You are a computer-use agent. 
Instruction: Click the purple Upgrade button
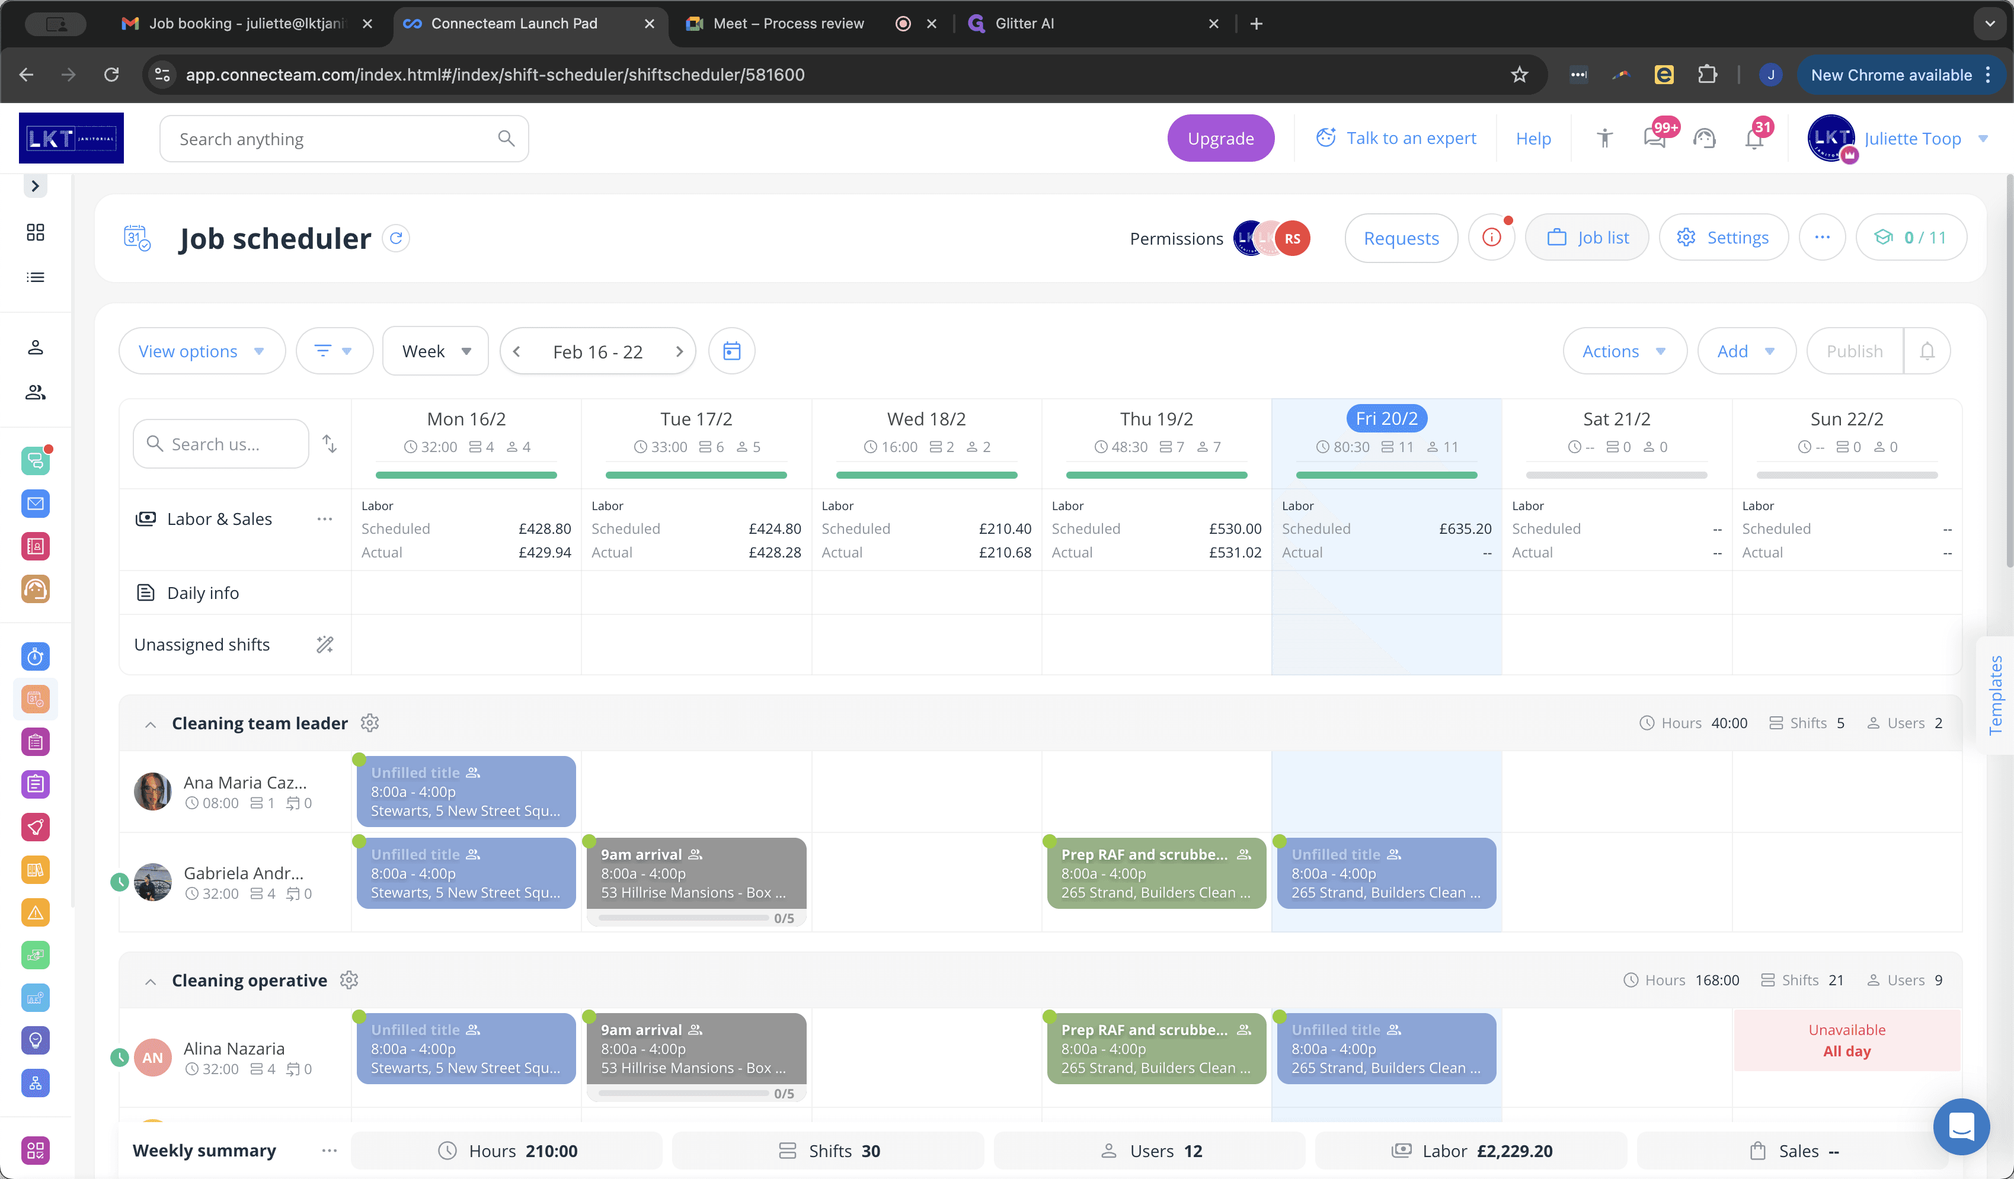click(1220, 138)
